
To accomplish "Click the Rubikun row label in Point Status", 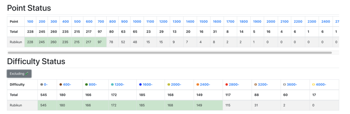I will click(16, 42).
